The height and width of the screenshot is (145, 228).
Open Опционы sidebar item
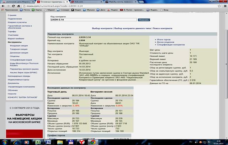pos(15,56)
